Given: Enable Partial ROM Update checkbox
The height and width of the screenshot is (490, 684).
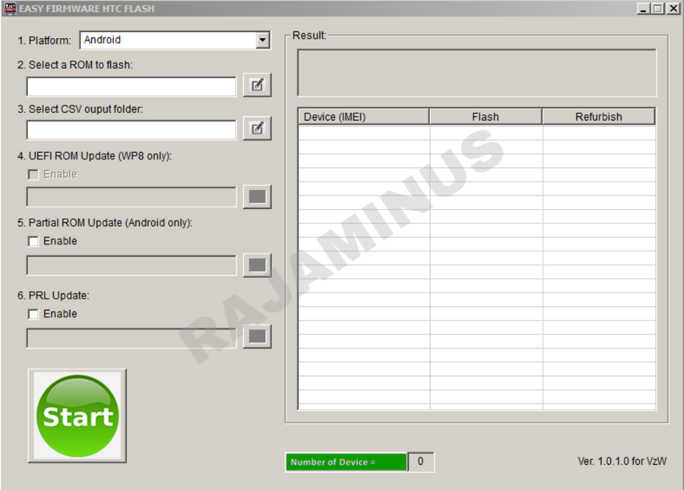Looking at the screenshot, I should [x=33, y=241].
